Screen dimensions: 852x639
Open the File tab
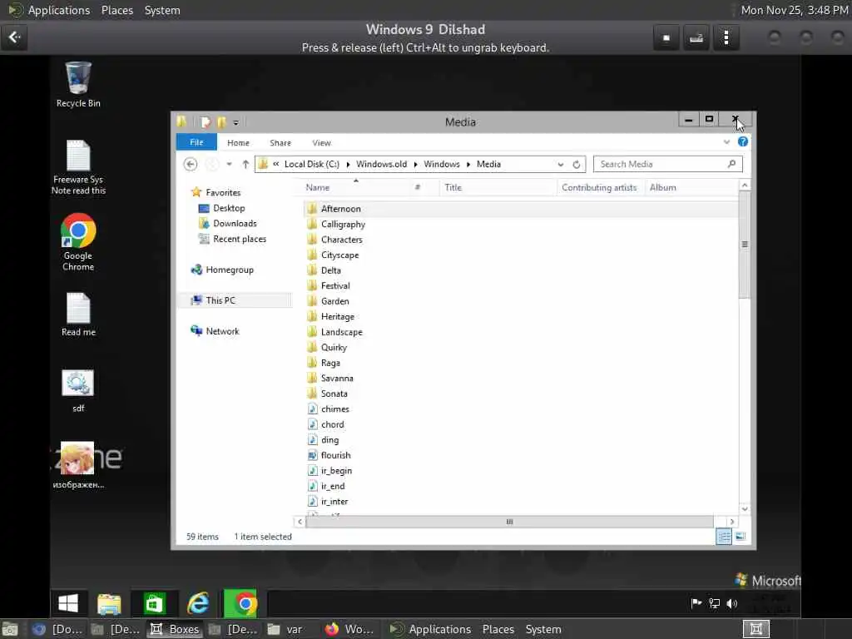196,142
